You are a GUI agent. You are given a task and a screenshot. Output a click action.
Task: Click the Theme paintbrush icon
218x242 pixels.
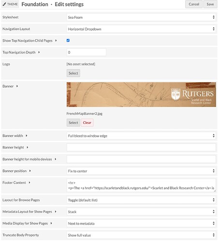point(4,4)
